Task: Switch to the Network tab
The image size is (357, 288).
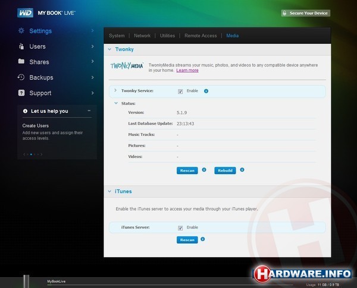Action: (142, 36)
